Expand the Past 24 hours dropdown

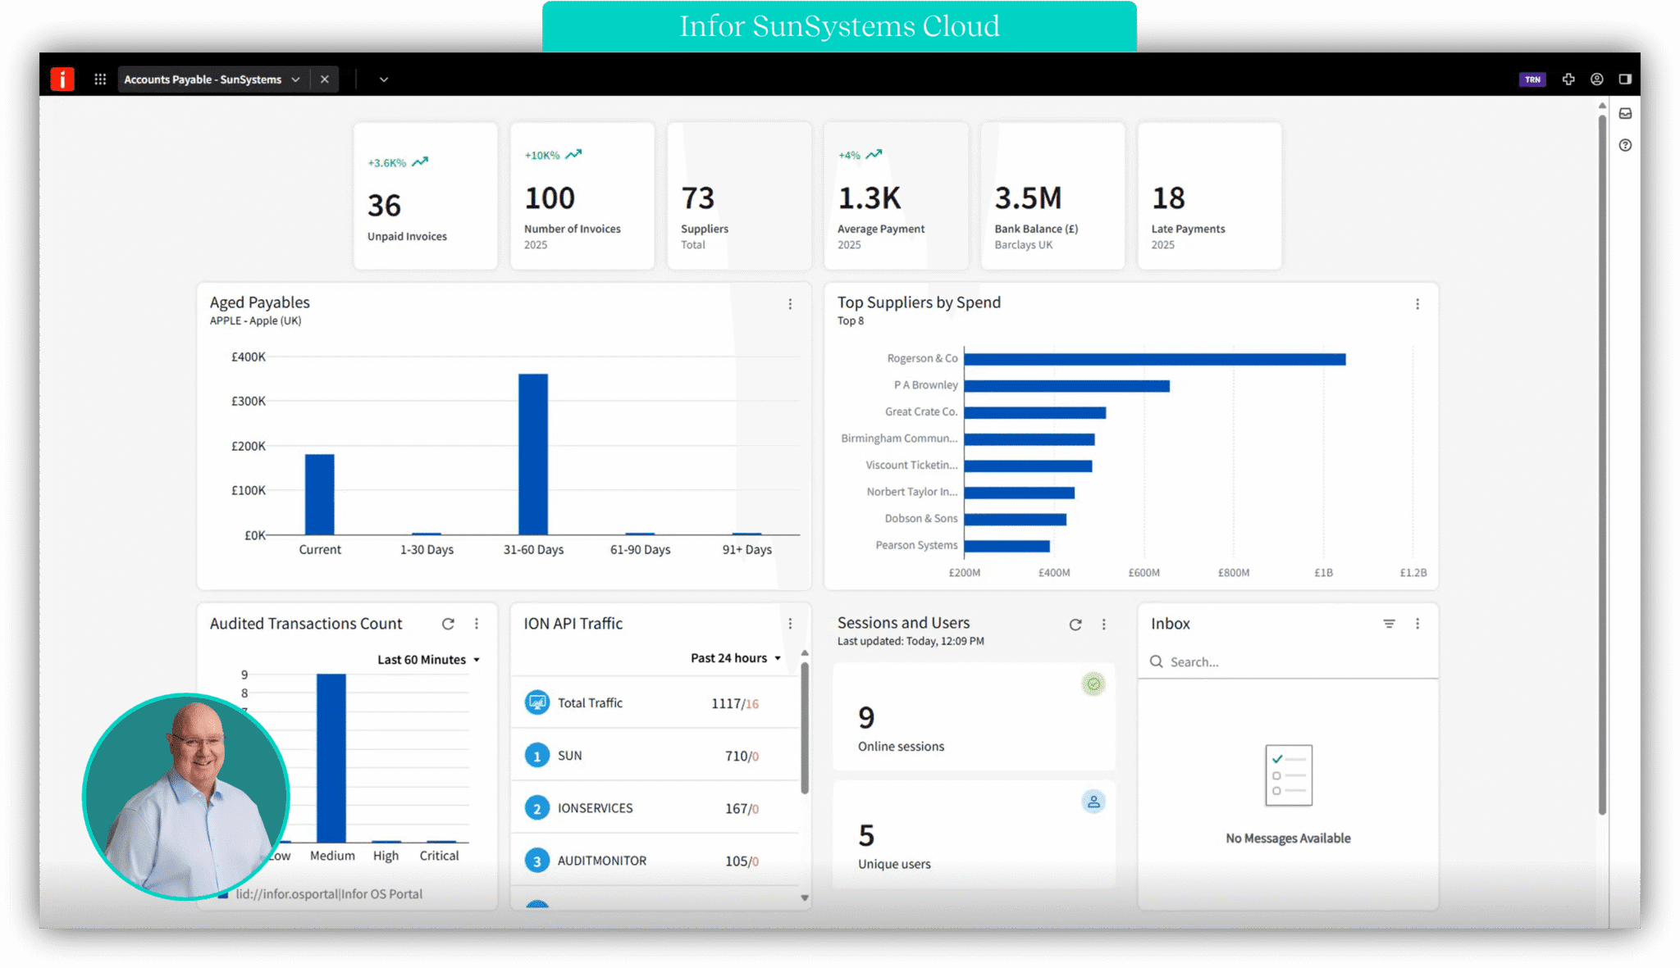pos(736,658)
